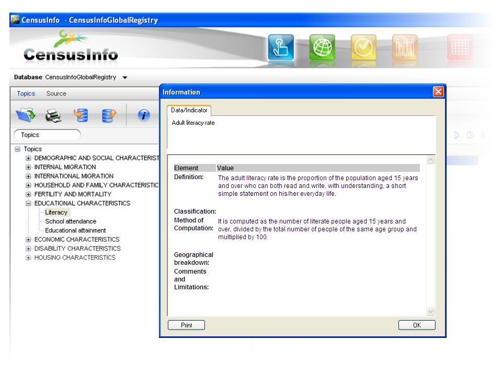The height and width of the screenshot is (376, 502).
Task: Expand the Disability Characteristics node
Action: (x=28, y=249)
